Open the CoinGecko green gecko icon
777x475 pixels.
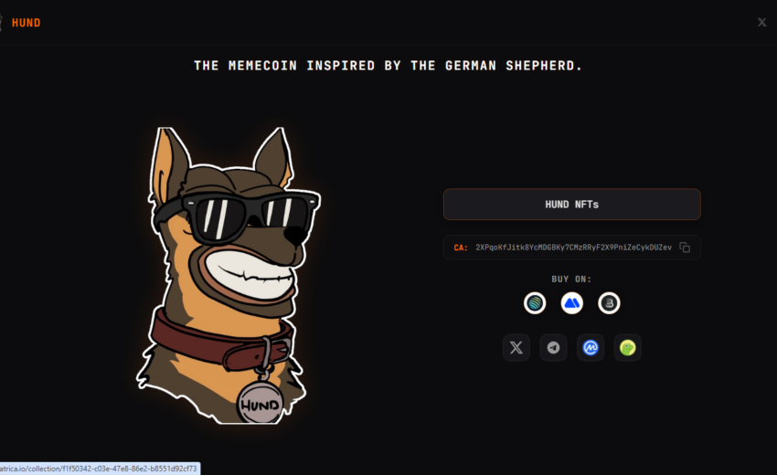[x=628, y=348]
